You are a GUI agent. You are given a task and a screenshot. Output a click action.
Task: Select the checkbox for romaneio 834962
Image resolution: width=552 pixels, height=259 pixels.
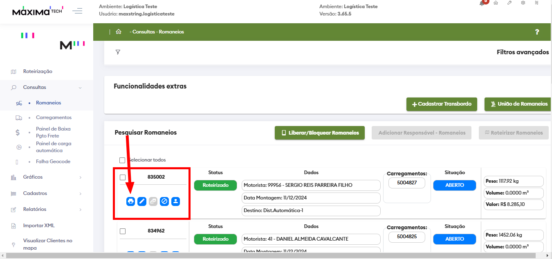coord(123,231)
